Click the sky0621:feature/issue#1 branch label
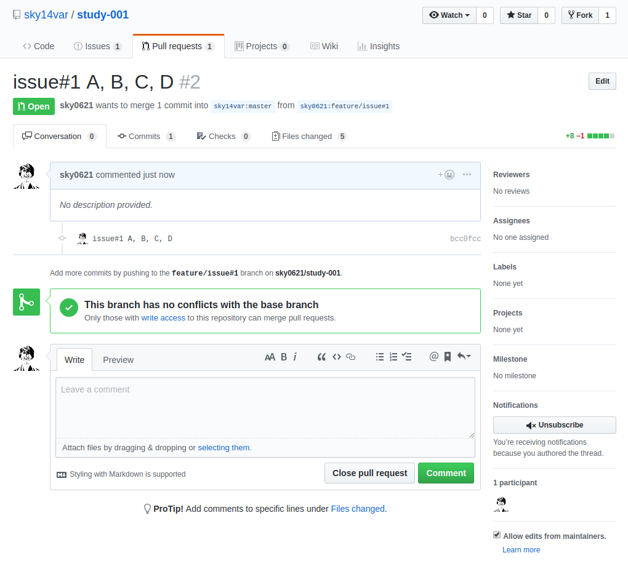This screenshot has width=628, height=561. (x=344, y=106)
